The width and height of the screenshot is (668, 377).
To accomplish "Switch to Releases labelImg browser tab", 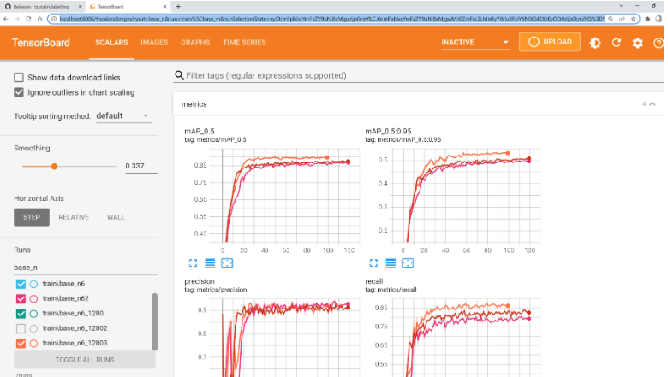I will click(x=43, y=6).
